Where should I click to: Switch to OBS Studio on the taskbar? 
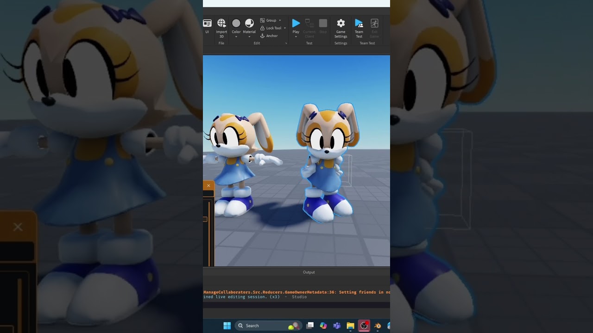pyautogui.click(x=364, y=326)
